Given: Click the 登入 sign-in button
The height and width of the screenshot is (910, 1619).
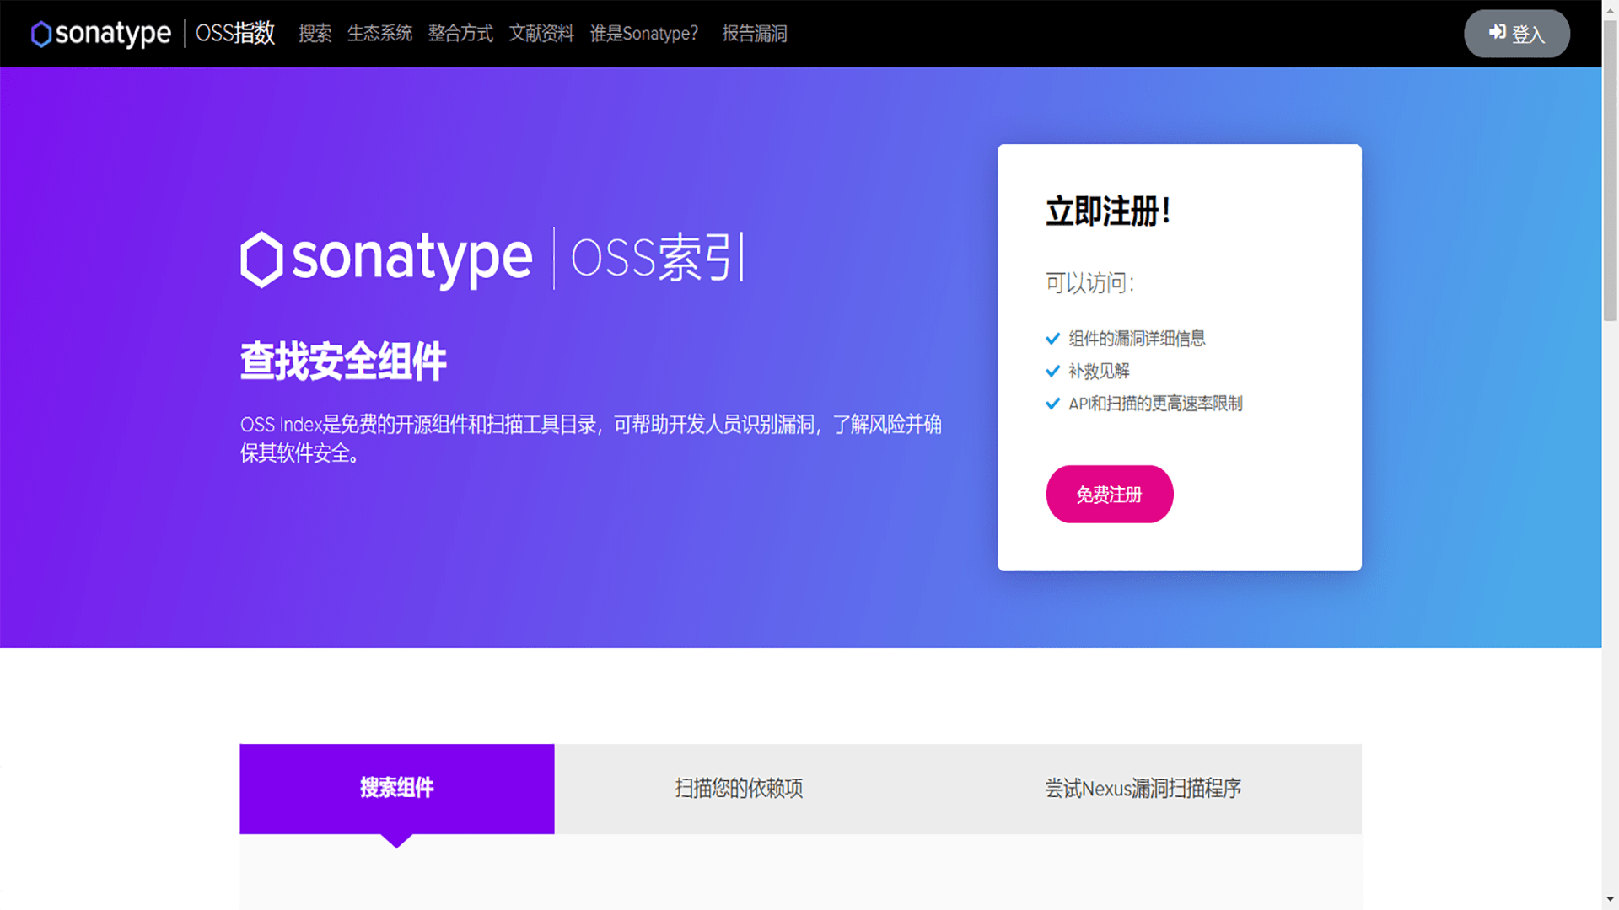Looking at the screenshot, I should pos(1516,34).
